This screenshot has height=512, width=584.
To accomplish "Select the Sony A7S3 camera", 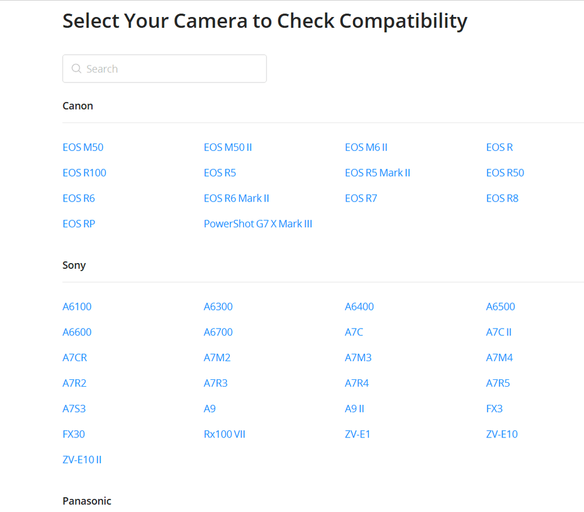I will click(74, 409).
